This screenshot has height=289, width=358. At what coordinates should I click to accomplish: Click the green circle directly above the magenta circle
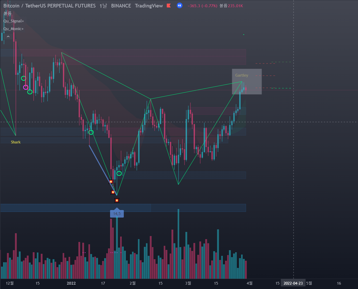[23, 78]
